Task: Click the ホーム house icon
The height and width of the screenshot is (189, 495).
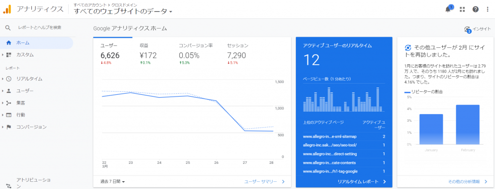Action: 9,43
